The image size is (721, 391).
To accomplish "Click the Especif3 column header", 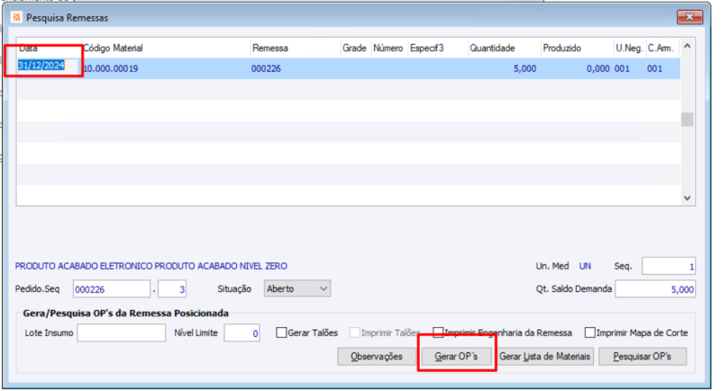I will [438, 48].
